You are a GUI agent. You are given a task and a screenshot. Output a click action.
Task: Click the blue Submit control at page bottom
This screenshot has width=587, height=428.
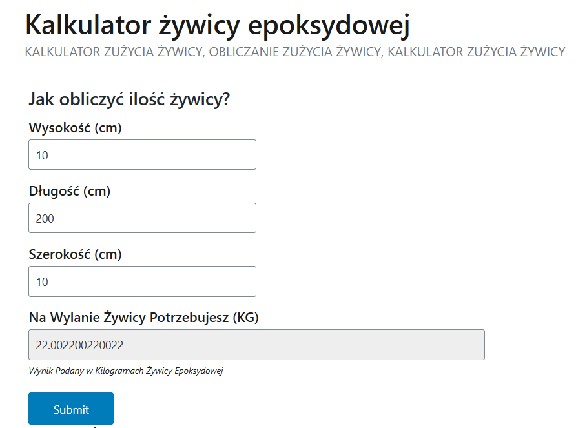[x=70, y=409]
